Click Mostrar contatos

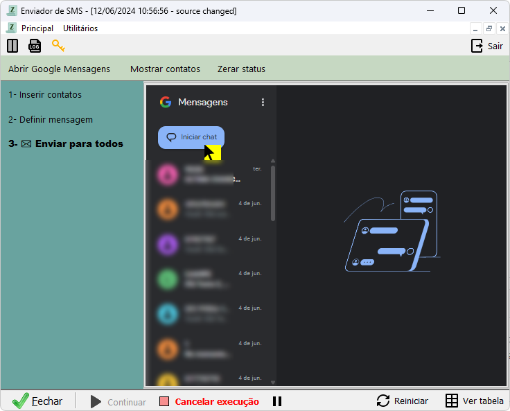pyautogui.click(x=165, y=69)
